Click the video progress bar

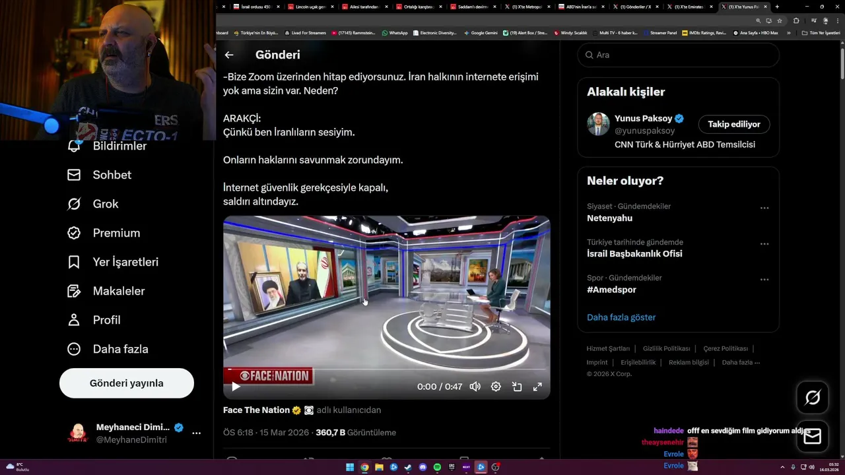pos(387,370)
